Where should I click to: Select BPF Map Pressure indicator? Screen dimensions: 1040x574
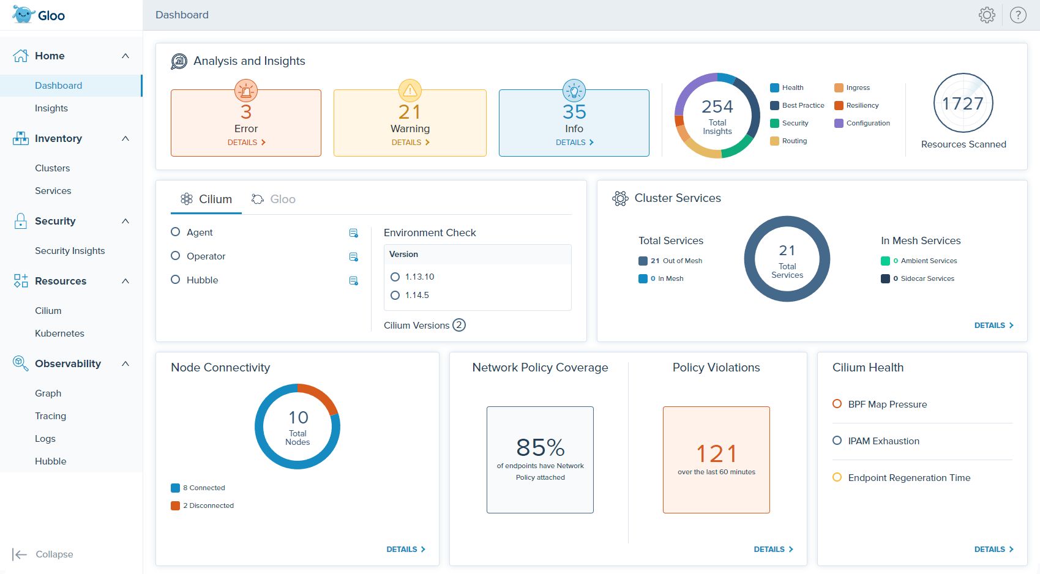[x=837, y=404]
